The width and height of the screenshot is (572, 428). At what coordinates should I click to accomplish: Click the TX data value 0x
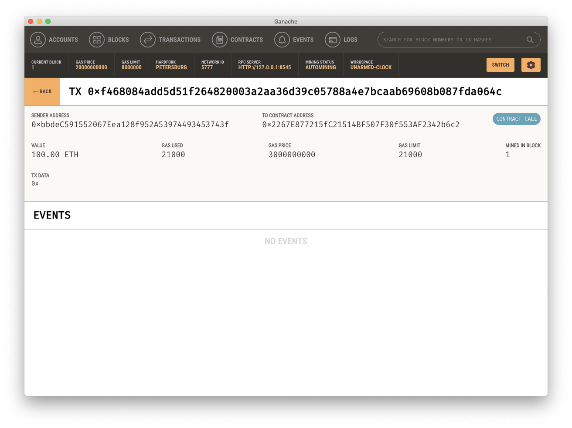point(35,184)
